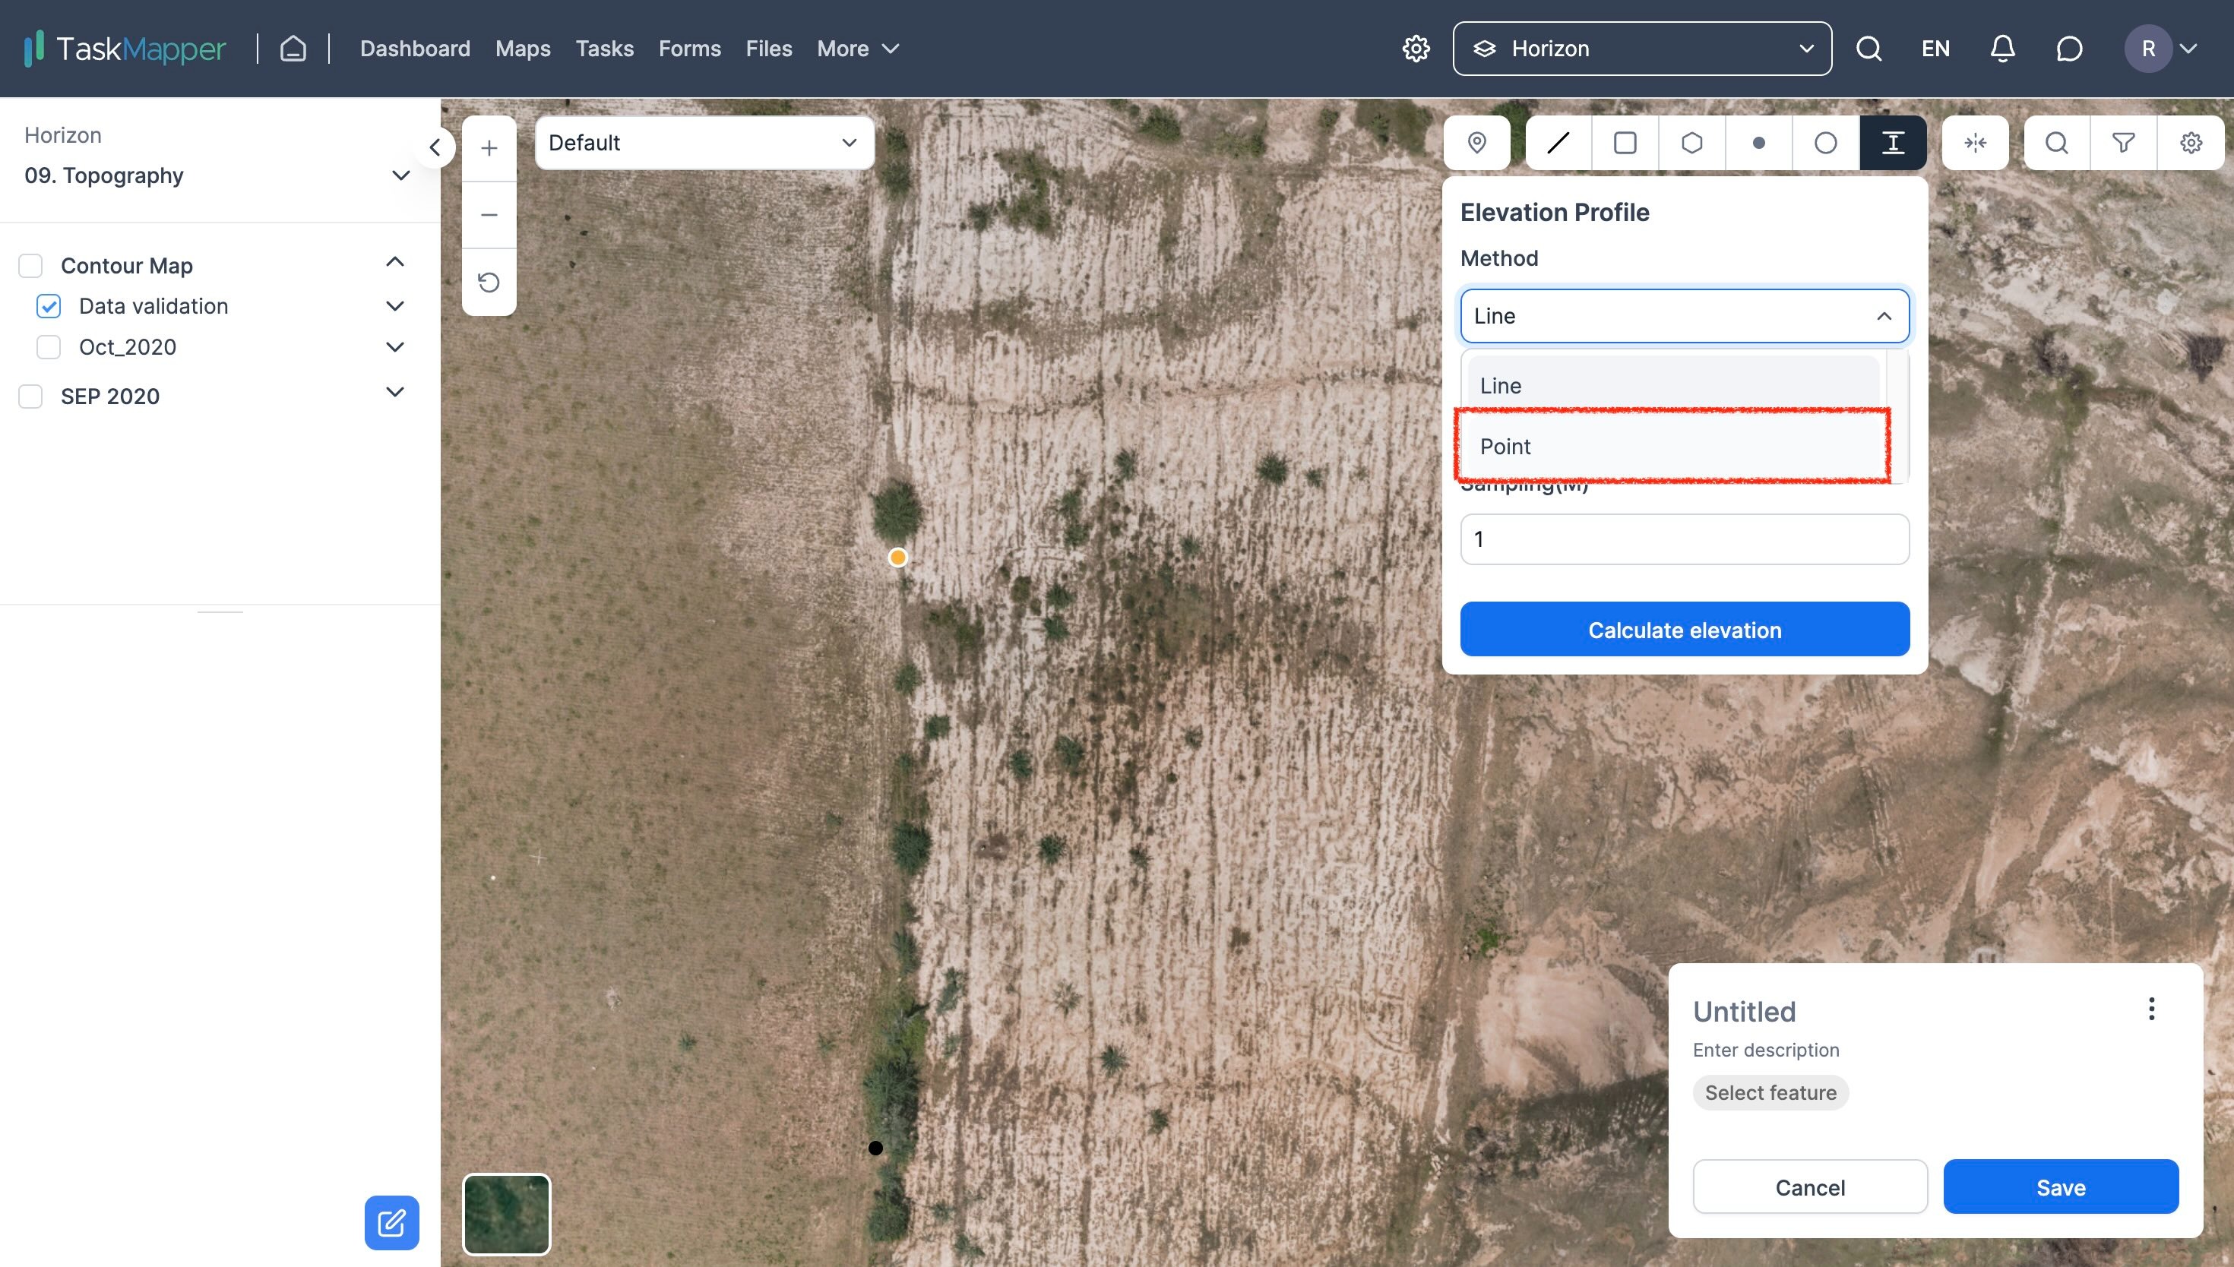The height and width of the screenshot is (1267, 2234).
Task: Open global search in top bar
Action: pos(1869,49)
